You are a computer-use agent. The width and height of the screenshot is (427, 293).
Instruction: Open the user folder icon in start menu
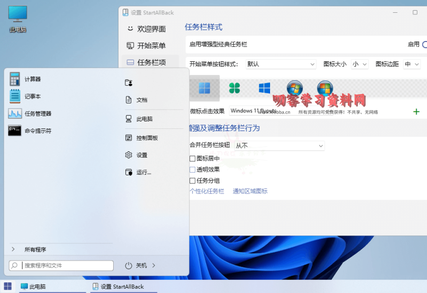[129, 83]
